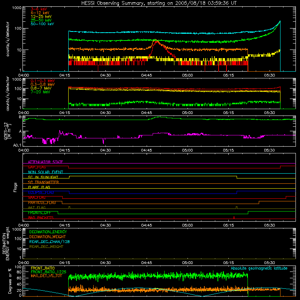
Task: Click the 05:30 tick label under flags panel
Action: [269, 225]
